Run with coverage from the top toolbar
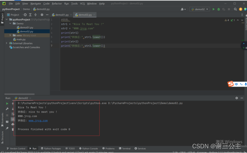The image size is (247, 153). 224,9
